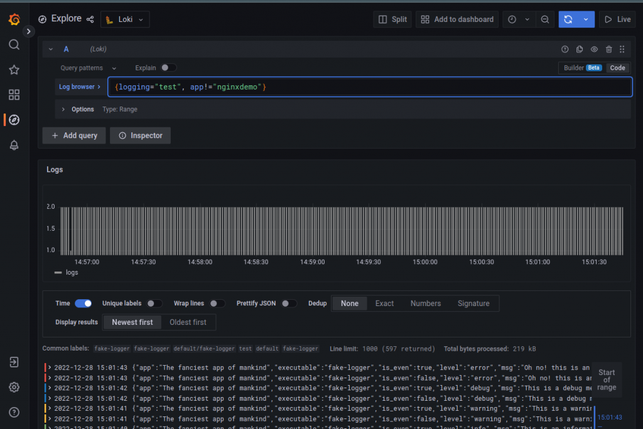Open the Grafana logo at top left
The height and width of the screenshot is (429, 643).
(x=14, y=19)
